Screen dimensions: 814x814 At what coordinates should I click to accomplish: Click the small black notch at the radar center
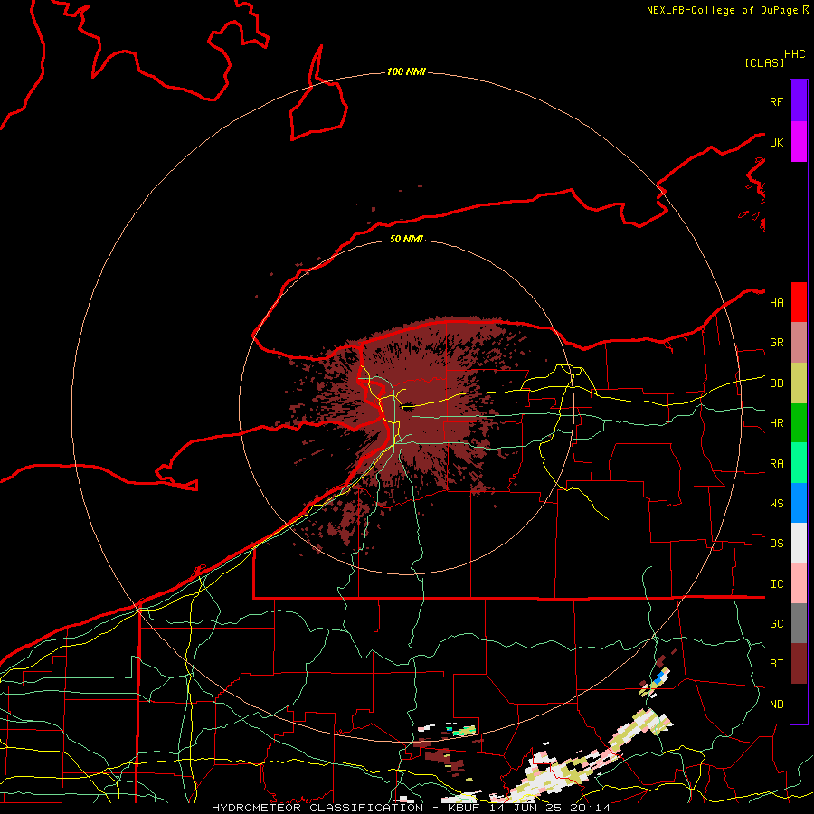click(x=408, y=407)
